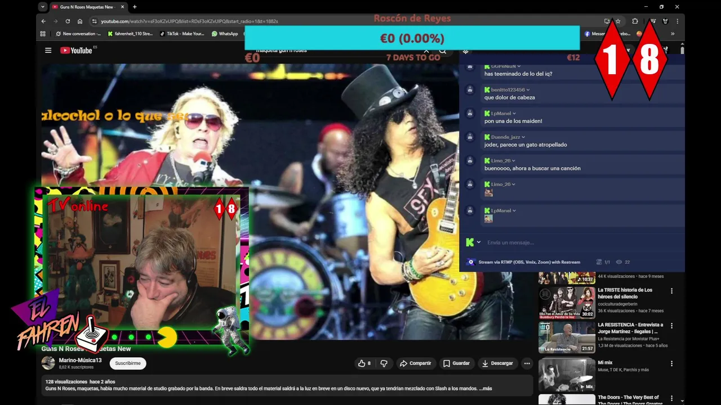Open options for LA RESISTENCIA video

click(671, 326)
